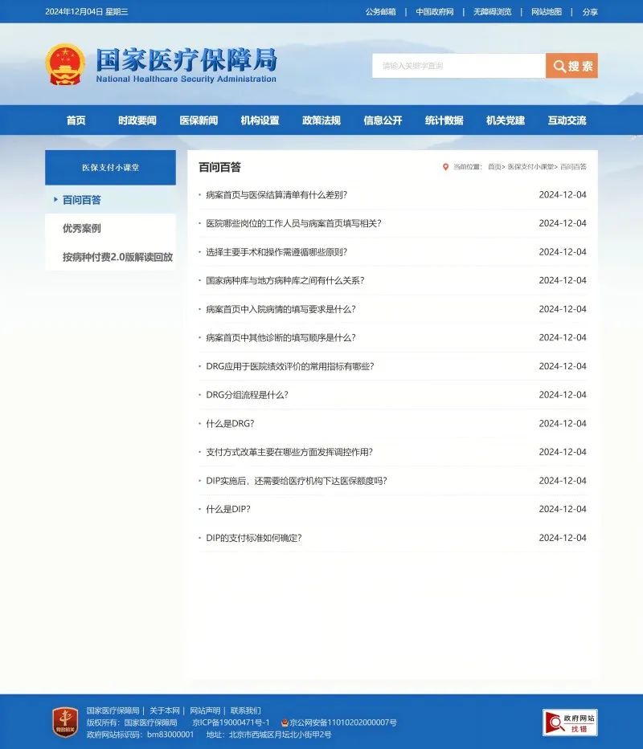This screenshot has width=643, height=749.
Task: Open the DIP的支付标准如何确定? article
Action: pyautogui.click(x=253, y=538)
